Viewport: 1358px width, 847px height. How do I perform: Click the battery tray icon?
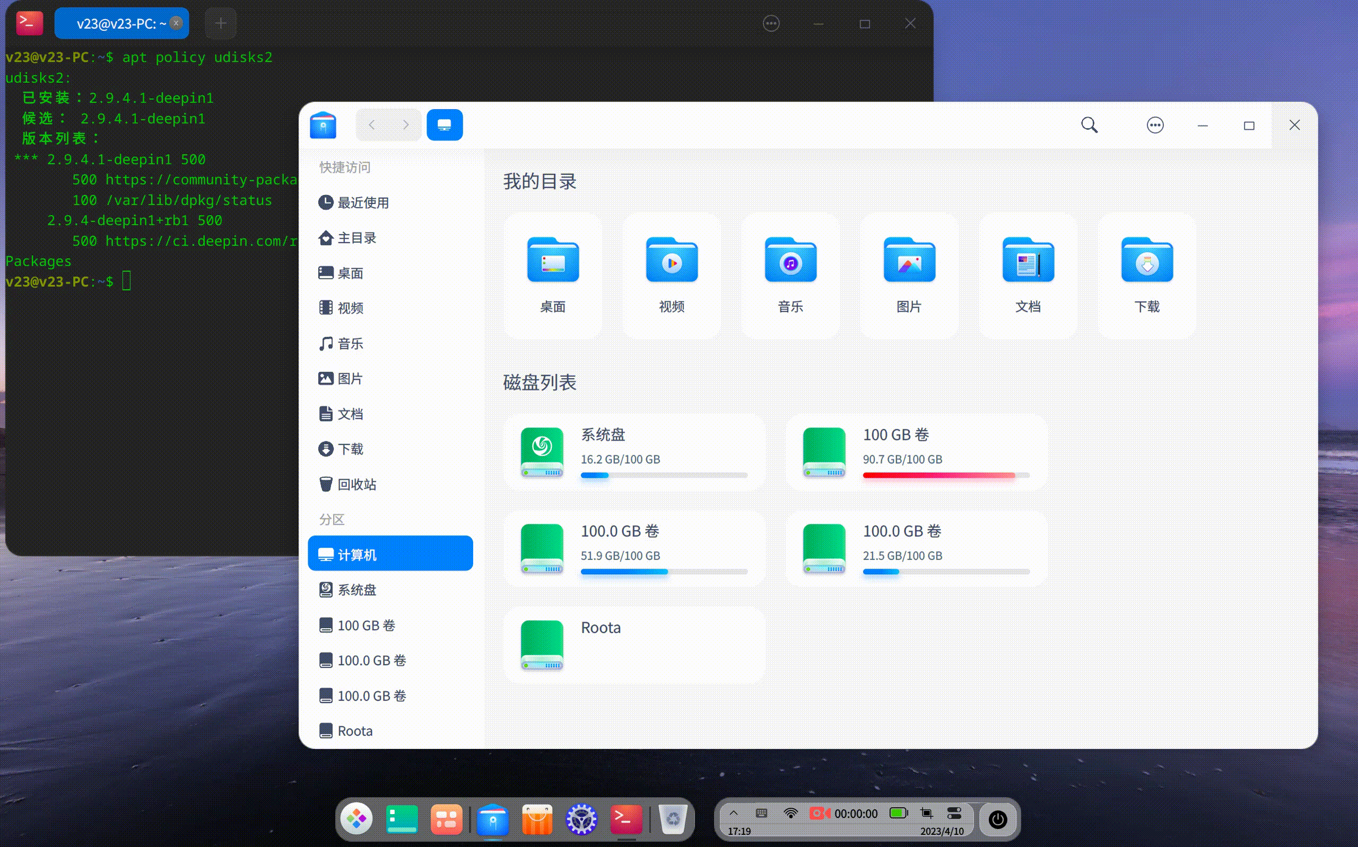899,813
